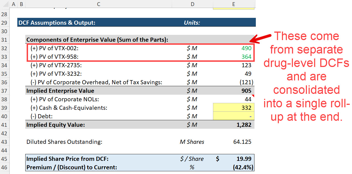Viewport: 352px width, 174px height.
Task: Select row 31 header
Action: coord(5,40)
